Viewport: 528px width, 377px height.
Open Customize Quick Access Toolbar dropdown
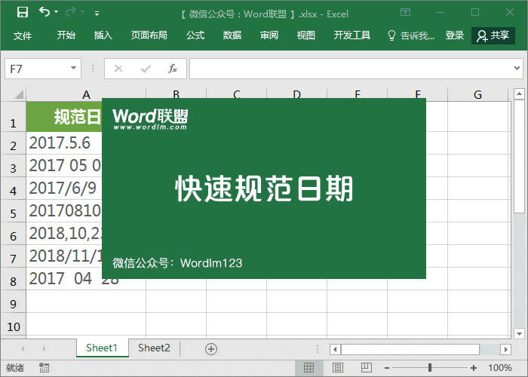coord(97,13)
